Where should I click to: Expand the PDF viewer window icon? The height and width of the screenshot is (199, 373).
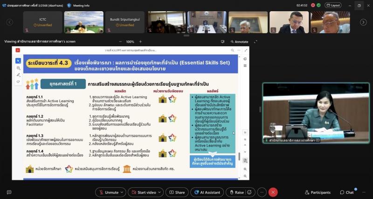pos(246,50)
